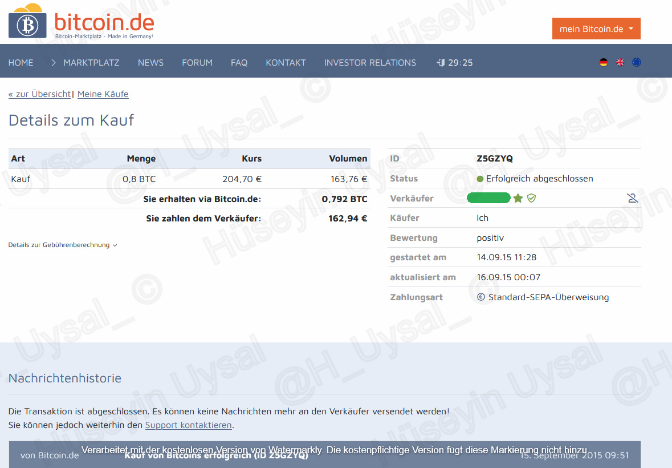Screen dimensions: 672x468
Task: Go to HOME in navigation
Action: (x=21, y=63)
